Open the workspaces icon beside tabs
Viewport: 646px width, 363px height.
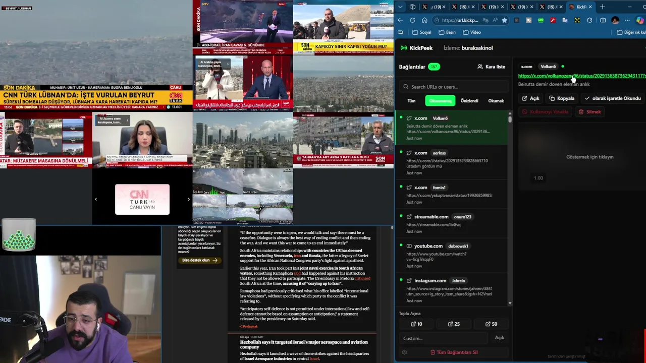coord(412,7)
